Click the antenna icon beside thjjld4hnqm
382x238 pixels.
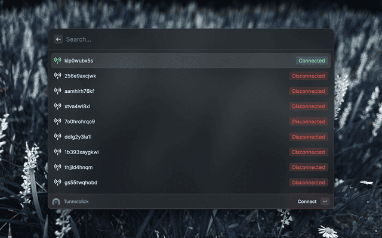coord(57,167)
